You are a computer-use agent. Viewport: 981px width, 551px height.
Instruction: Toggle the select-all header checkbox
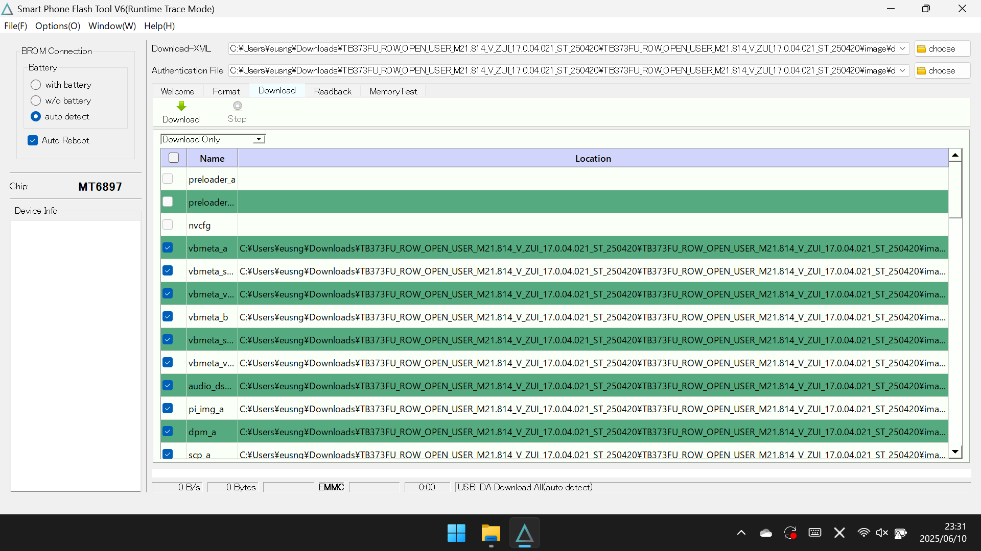[x=174, y=158]
